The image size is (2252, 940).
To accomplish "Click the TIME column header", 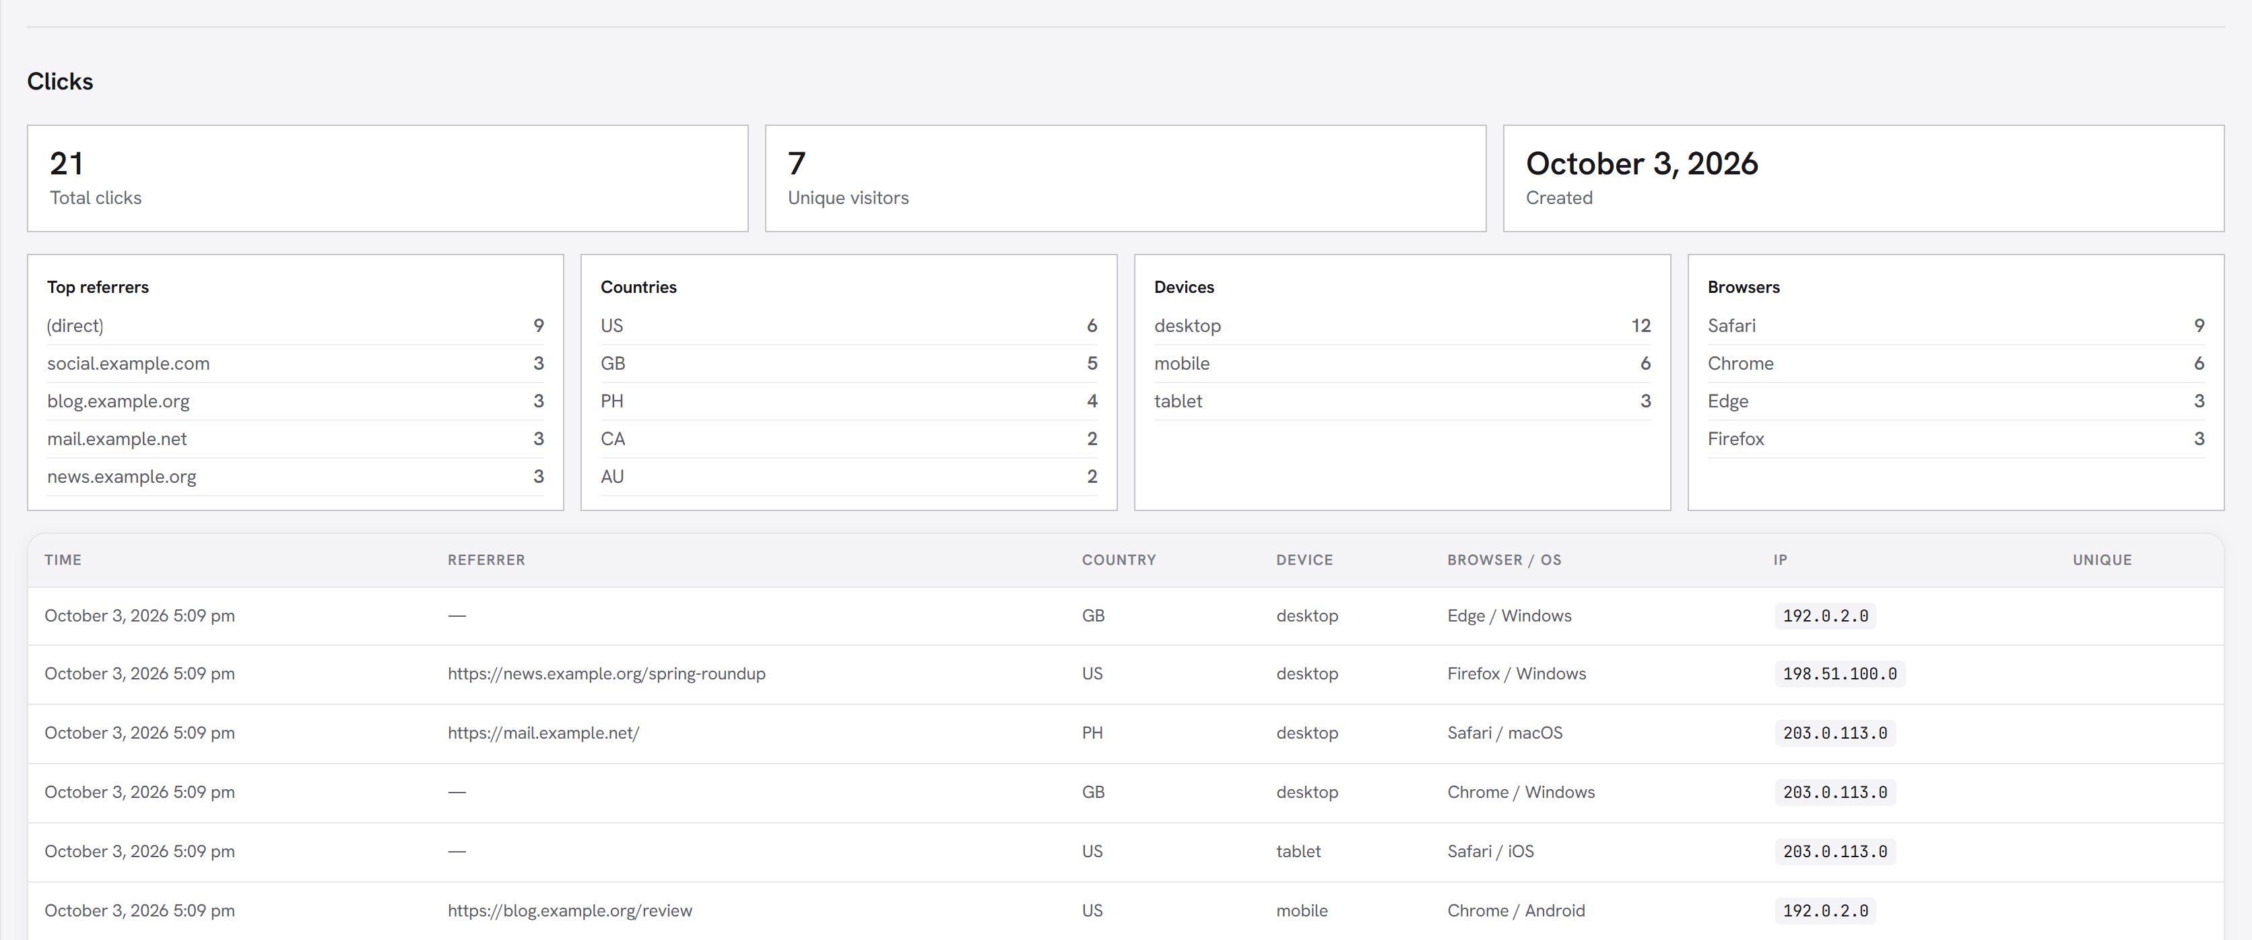I will 63,560.
